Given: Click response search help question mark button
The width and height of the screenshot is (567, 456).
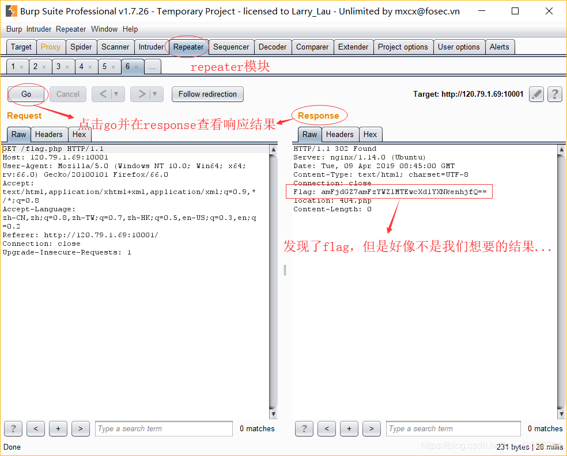Looking at the screenshot, I should 304,429.
